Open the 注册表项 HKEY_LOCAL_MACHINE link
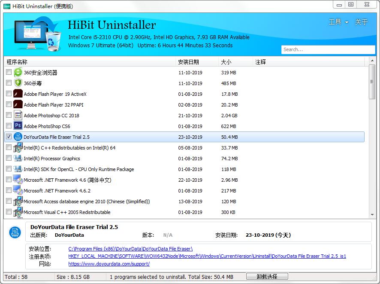 207,256
